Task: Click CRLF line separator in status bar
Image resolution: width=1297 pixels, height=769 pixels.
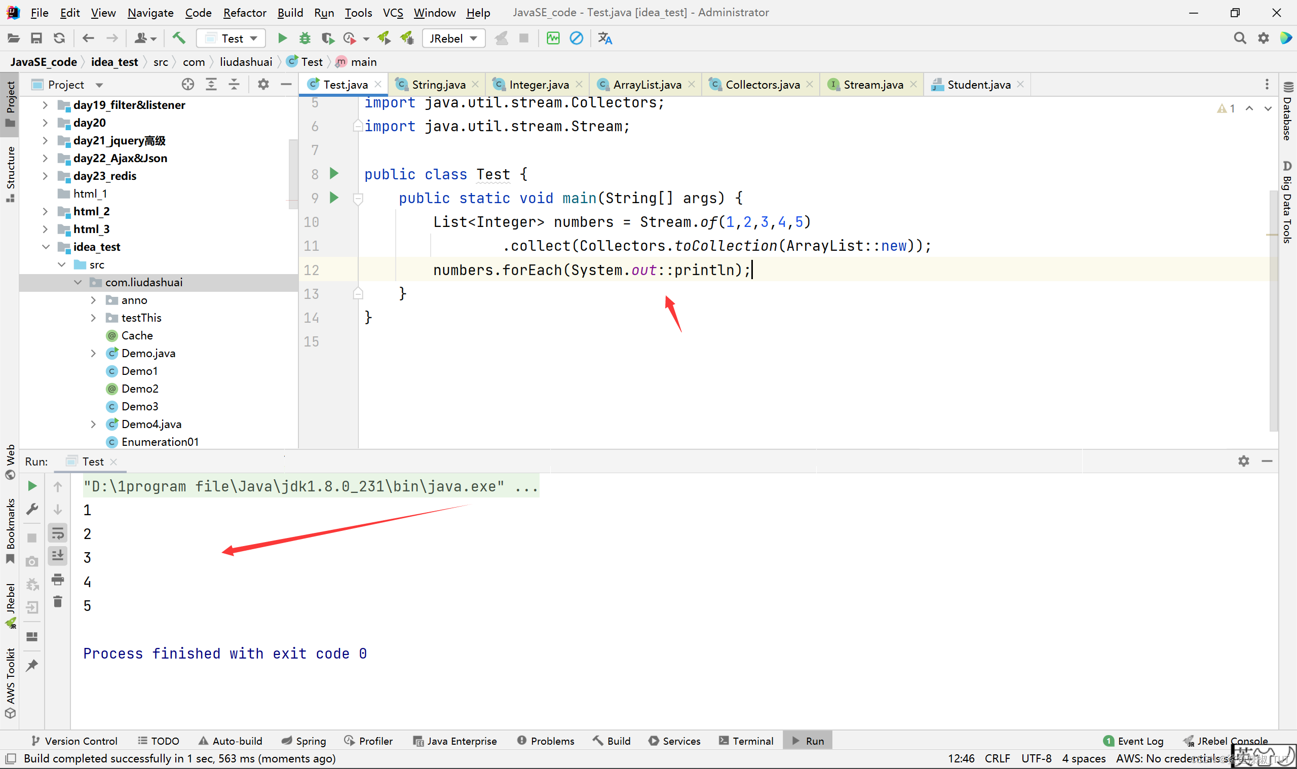Action: 997,759
